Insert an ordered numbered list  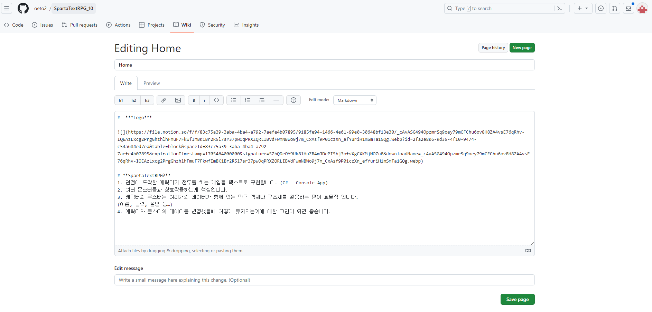click(248, 100)
